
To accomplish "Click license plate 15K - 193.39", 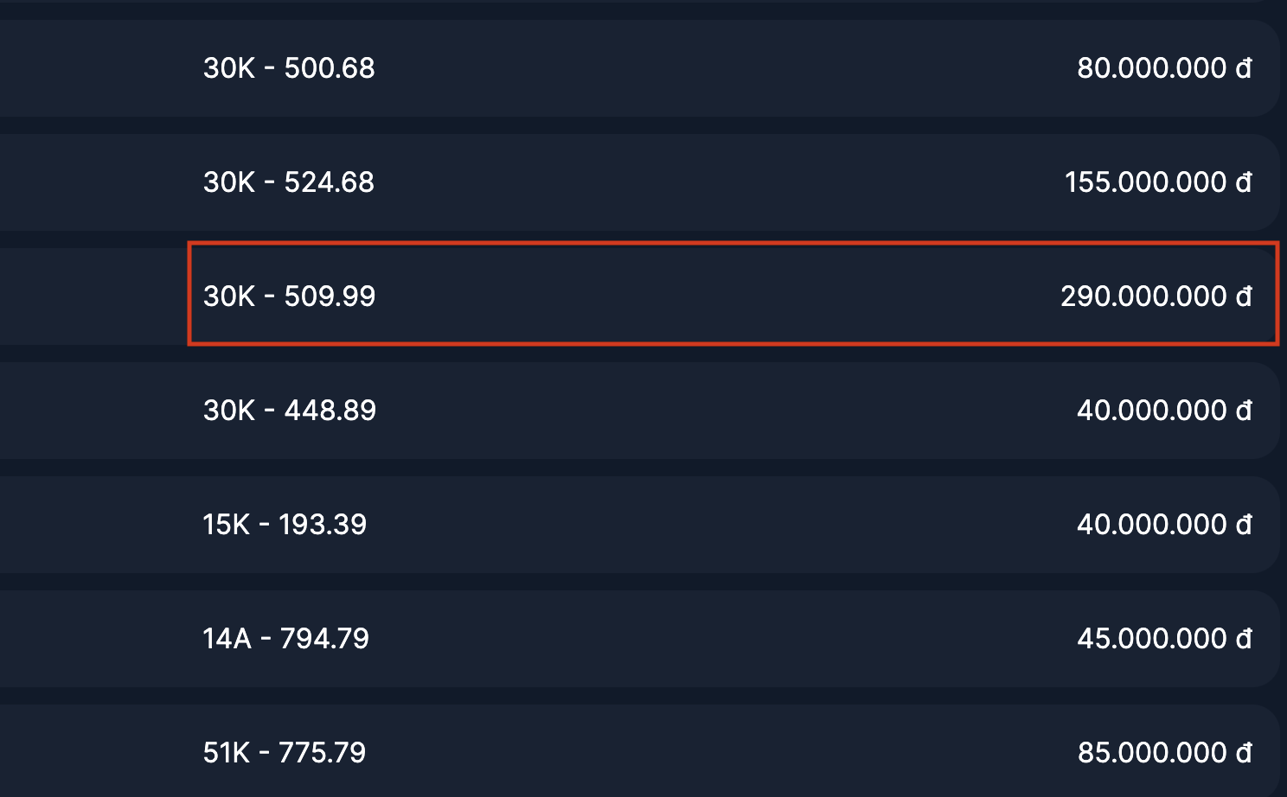I will click(x=285, y=525).
